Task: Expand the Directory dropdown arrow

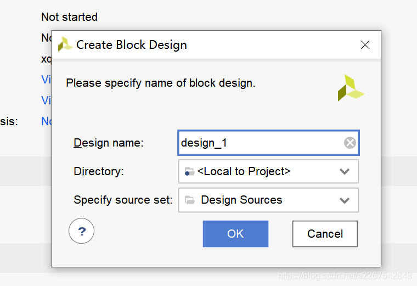Action: (x=345, y=171)
